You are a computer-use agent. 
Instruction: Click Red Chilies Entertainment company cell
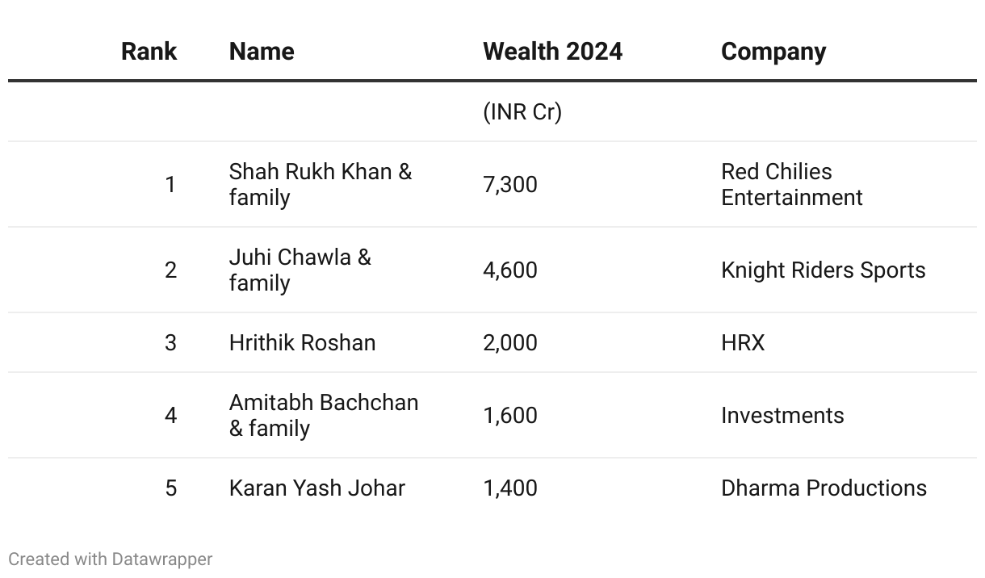coord(791,184)
